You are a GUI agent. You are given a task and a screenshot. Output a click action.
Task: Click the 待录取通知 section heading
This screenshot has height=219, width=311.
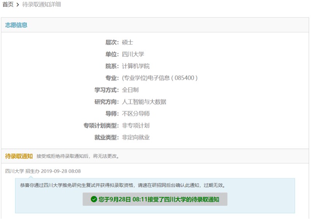tap(19, 156)
